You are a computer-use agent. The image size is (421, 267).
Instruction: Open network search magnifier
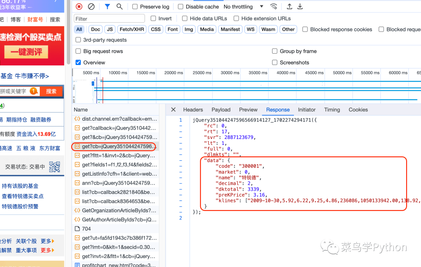(x=120, y=7)
